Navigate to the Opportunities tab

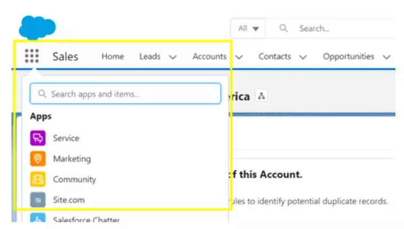tap(348, 56)
